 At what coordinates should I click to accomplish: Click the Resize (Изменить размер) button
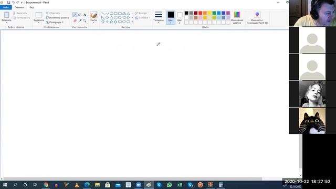click(x=57, y=17)
